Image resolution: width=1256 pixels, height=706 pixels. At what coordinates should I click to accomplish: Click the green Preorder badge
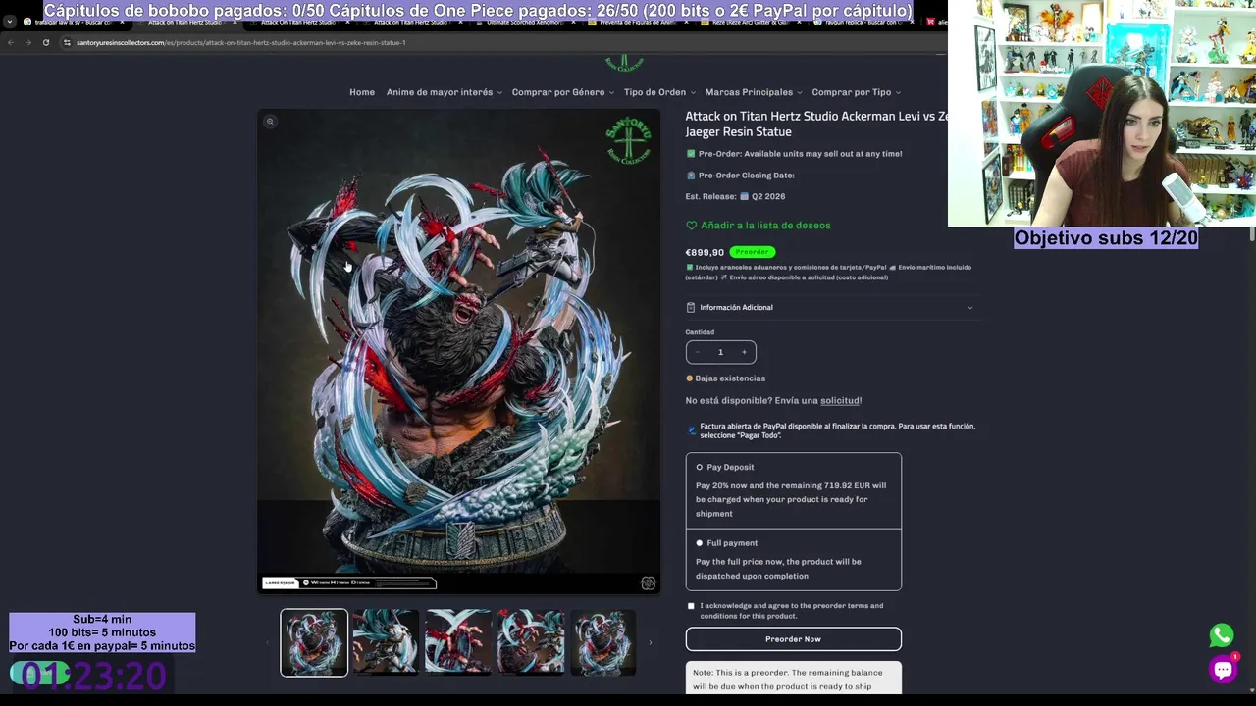tap(753, 252)
